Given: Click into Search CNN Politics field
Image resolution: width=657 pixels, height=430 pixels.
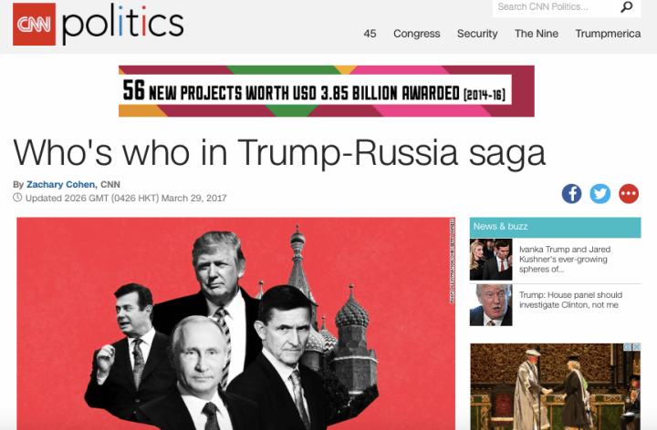Looking at the screenshot, I should pos(555,7).
